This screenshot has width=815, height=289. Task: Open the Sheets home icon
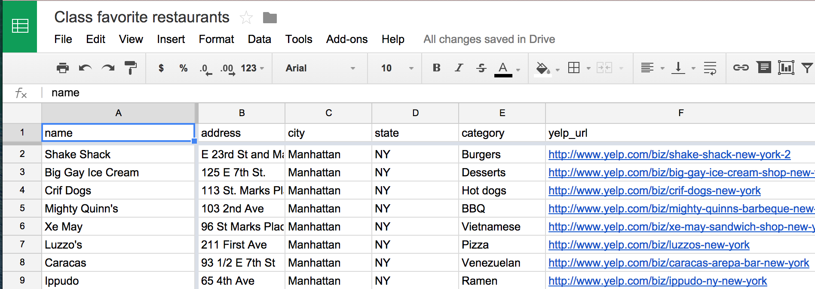pos(20,26)
